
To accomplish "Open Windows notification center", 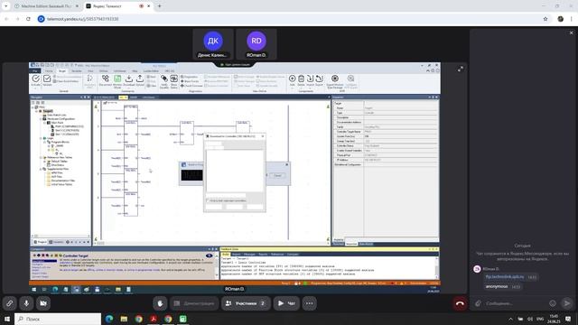I will (568, 319).
